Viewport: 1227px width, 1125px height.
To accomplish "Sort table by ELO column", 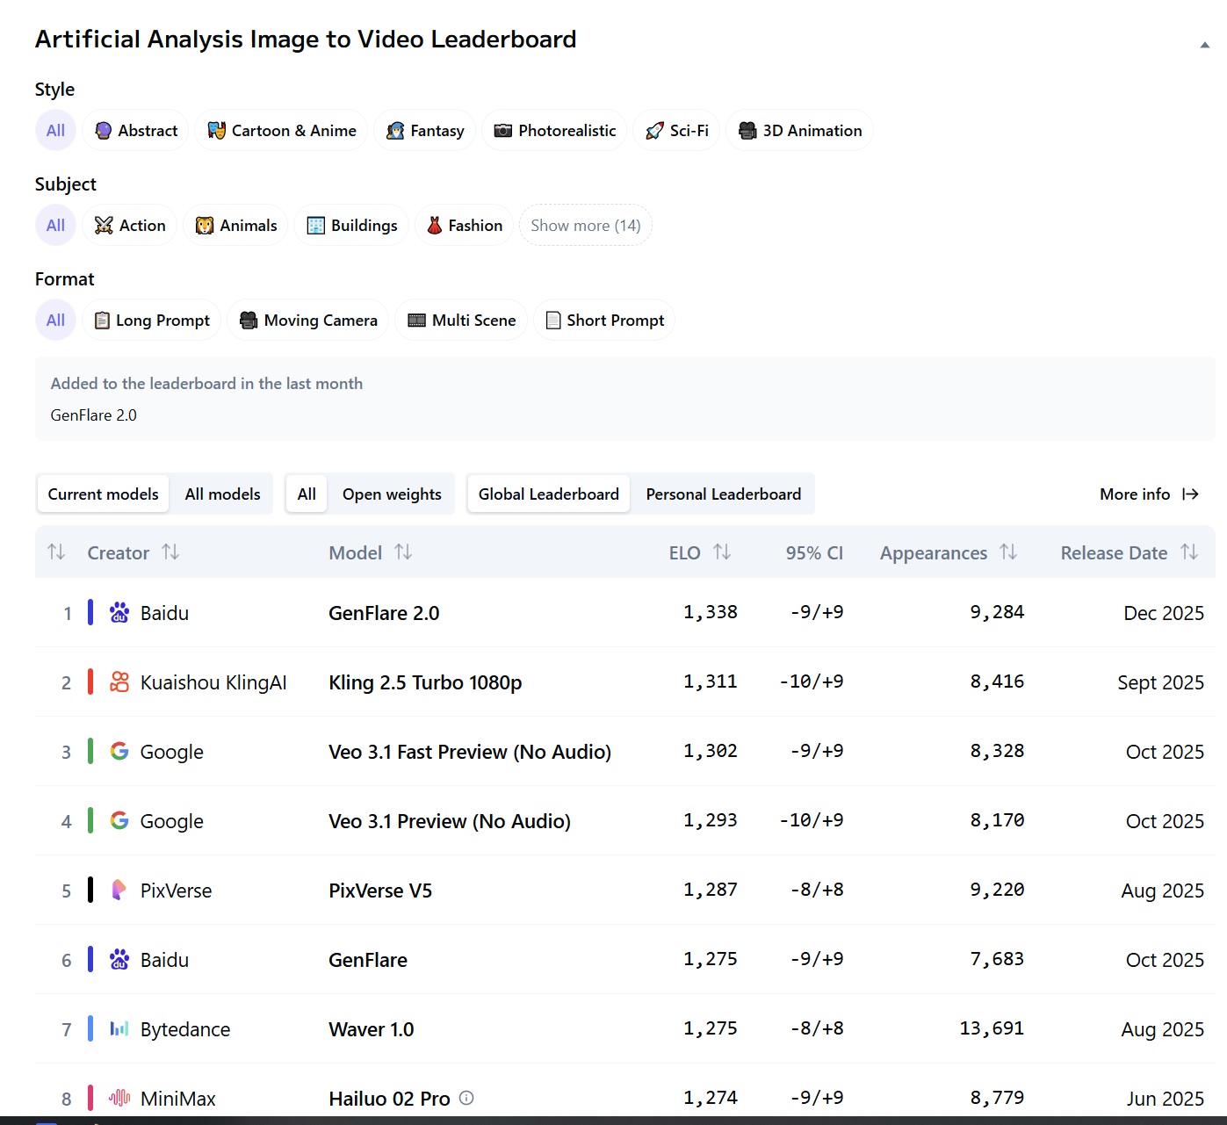I will [722, 552].
